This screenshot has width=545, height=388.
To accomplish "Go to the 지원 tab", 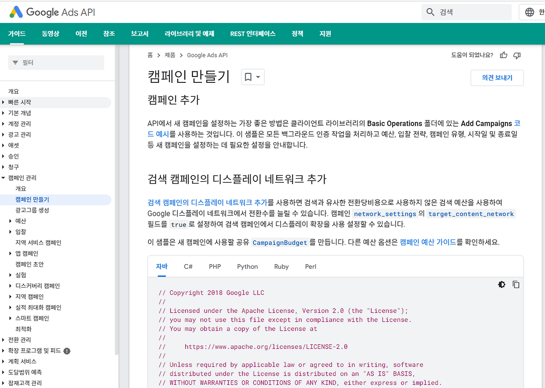I will [x=325, y=34].
